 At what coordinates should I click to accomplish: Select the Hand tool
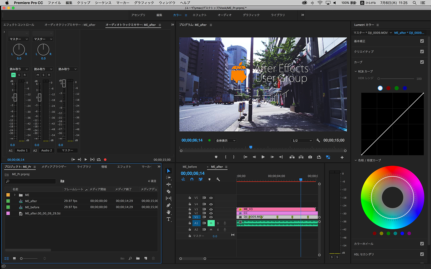[169, 212]
